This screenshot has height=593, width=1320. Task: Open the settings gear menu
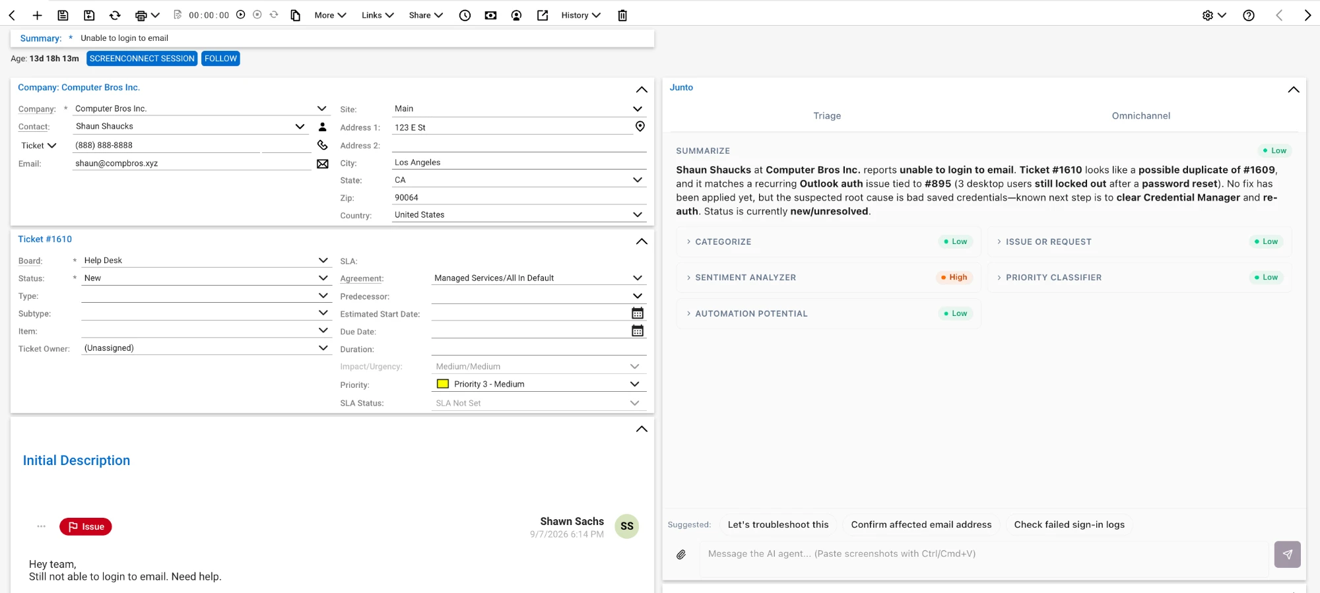pyautogui.click(x=1213, y=15)
